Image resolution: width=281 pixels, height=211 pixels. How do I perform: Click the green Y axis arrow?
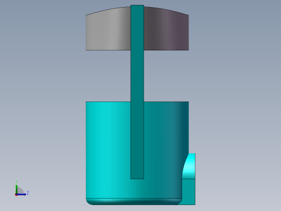tap(17, 189)
